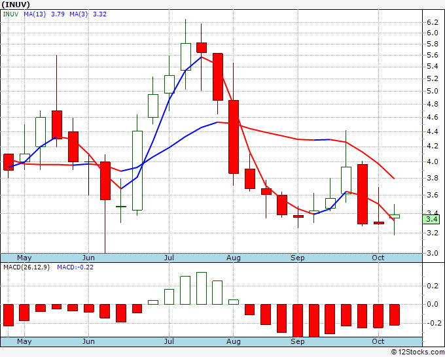
Task: Select the INUV legend label
Action: pos(10,14)
